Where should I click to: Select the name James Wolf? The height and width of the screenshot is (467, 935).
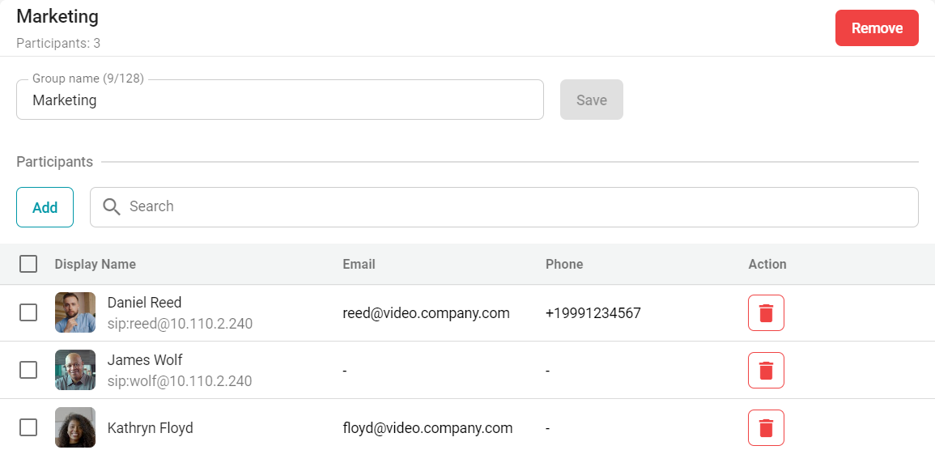point(145,360)
